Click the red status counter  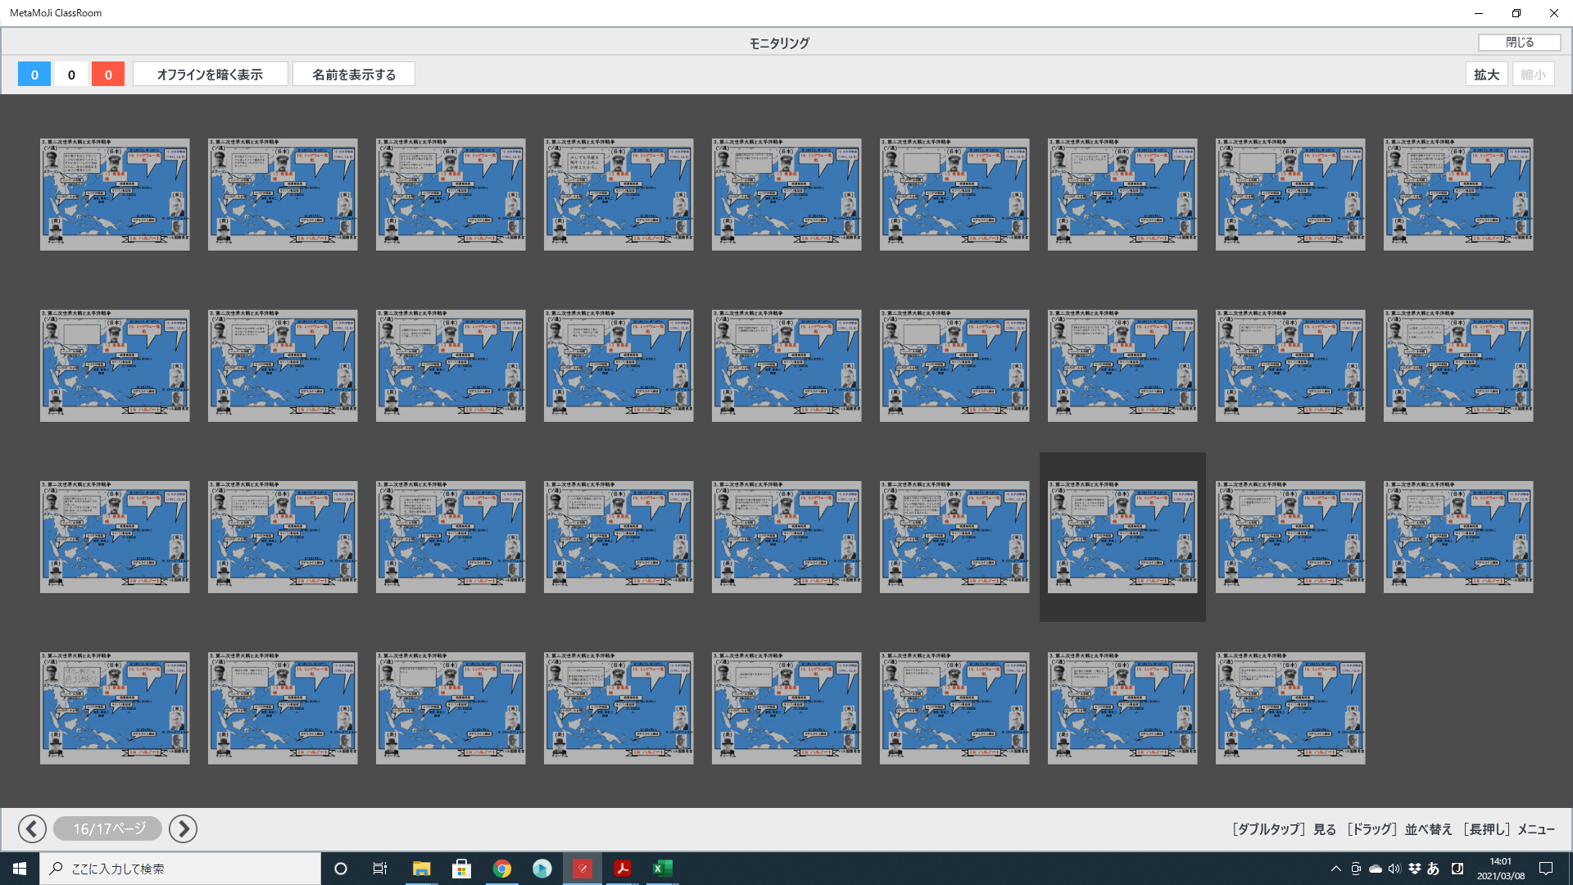[108, 75]
